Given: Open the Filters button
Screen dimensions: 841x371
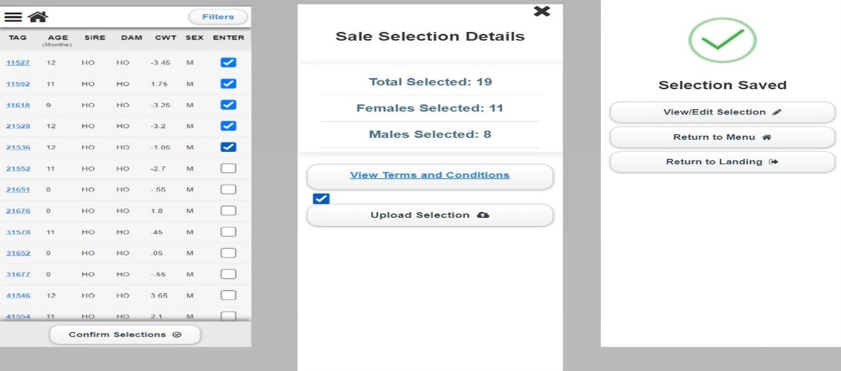Looking at the screenshot, I should click(x=218, y=17).
